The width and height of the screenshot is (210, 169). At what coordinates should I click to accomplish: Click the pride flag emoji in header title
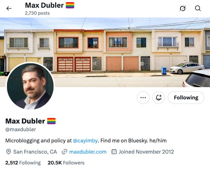pyautogui.click(x=70, y=5)
